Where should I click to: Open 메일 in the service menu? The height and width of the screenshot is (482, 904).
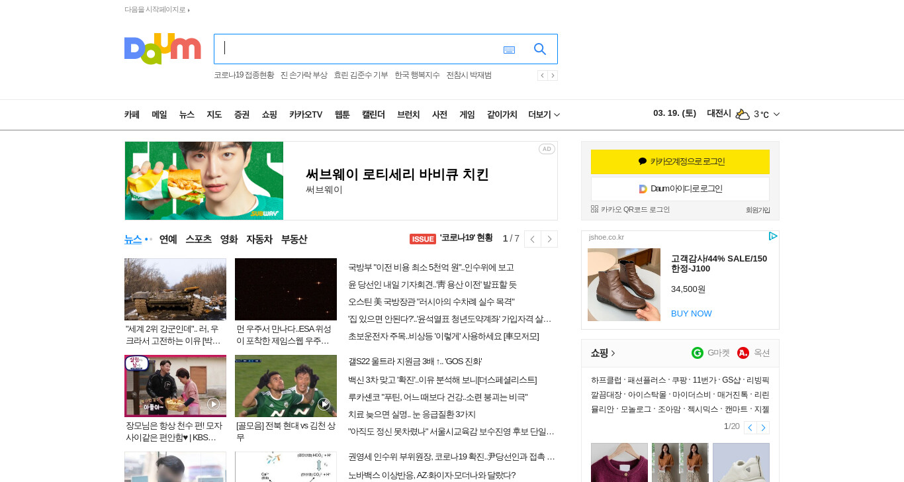click(x=159, y=115)
